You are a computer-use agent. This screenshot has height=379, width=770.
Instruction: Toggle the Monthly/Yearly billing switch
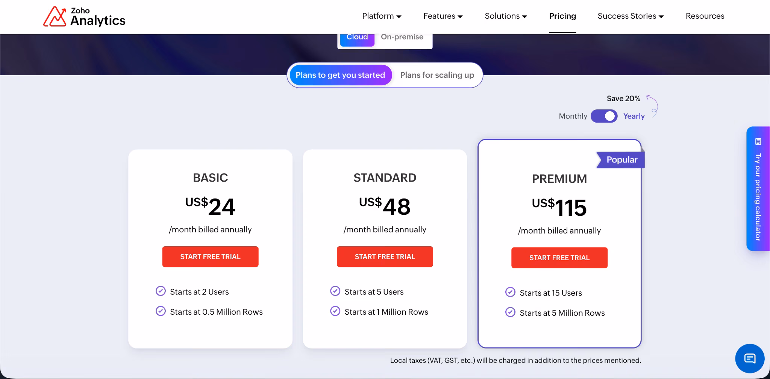(604, 116)
